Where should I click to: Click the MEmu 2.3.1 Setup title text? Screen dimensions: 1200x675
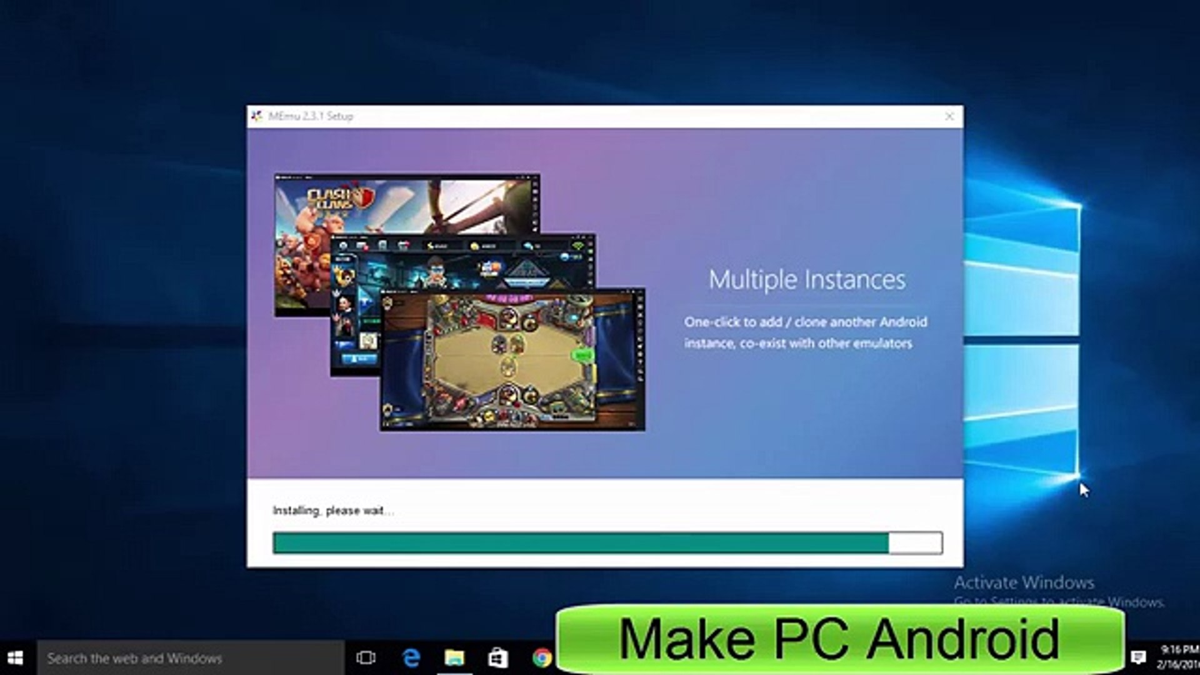click(x=311, y=116)
